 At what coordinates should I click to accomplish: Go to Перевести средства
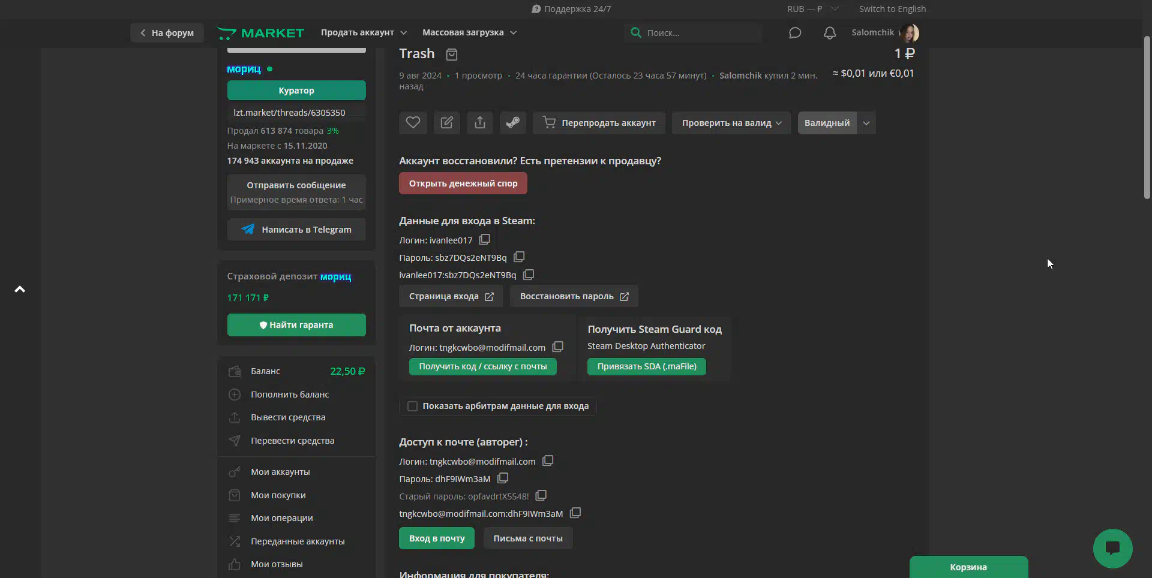(x=293, y=441)
